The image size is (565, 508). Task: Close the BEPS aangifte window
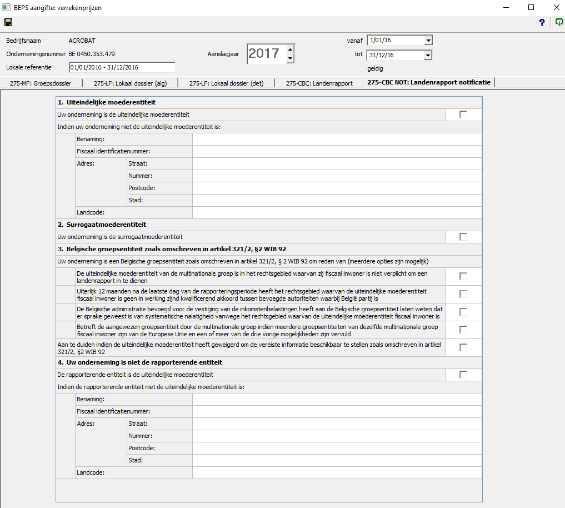[556, 7]
